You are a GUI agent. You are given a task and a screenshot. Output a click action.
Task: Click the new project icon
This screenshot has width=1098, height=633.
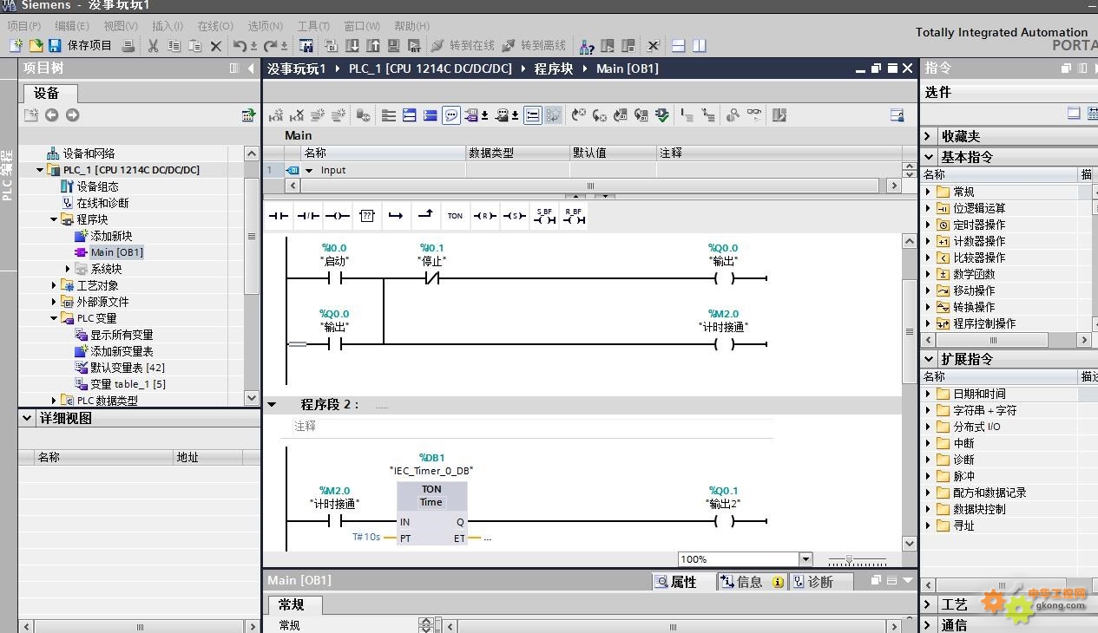coord(16,46)
